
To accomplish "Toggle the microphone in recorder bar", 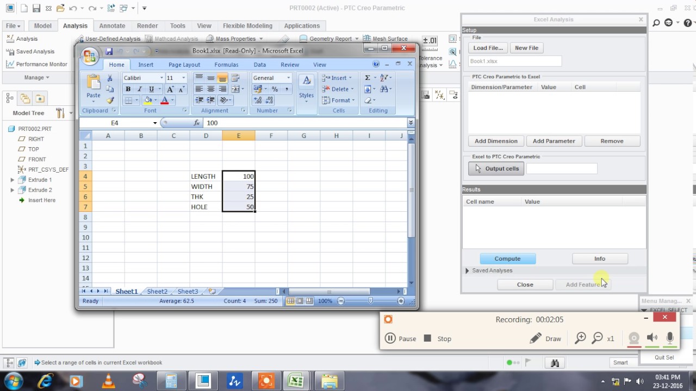I will coord(670,338).
